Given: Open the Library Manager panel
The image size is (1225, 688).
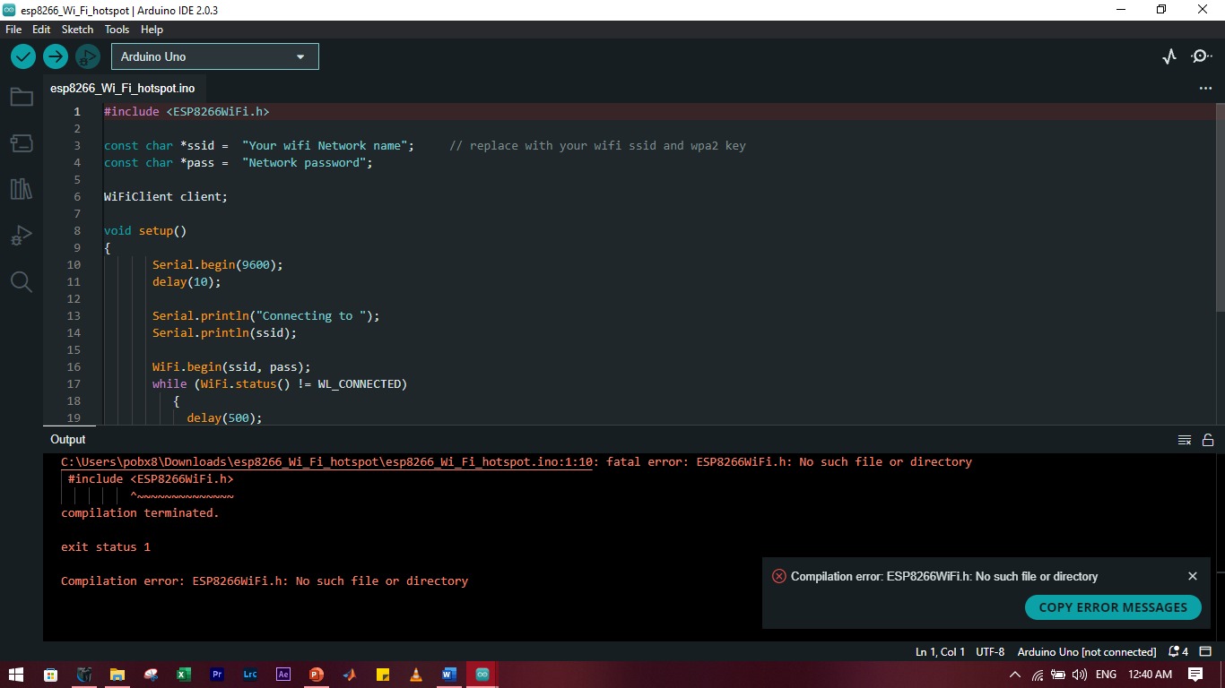Looking at the screenshot, I should pos(22,189).
